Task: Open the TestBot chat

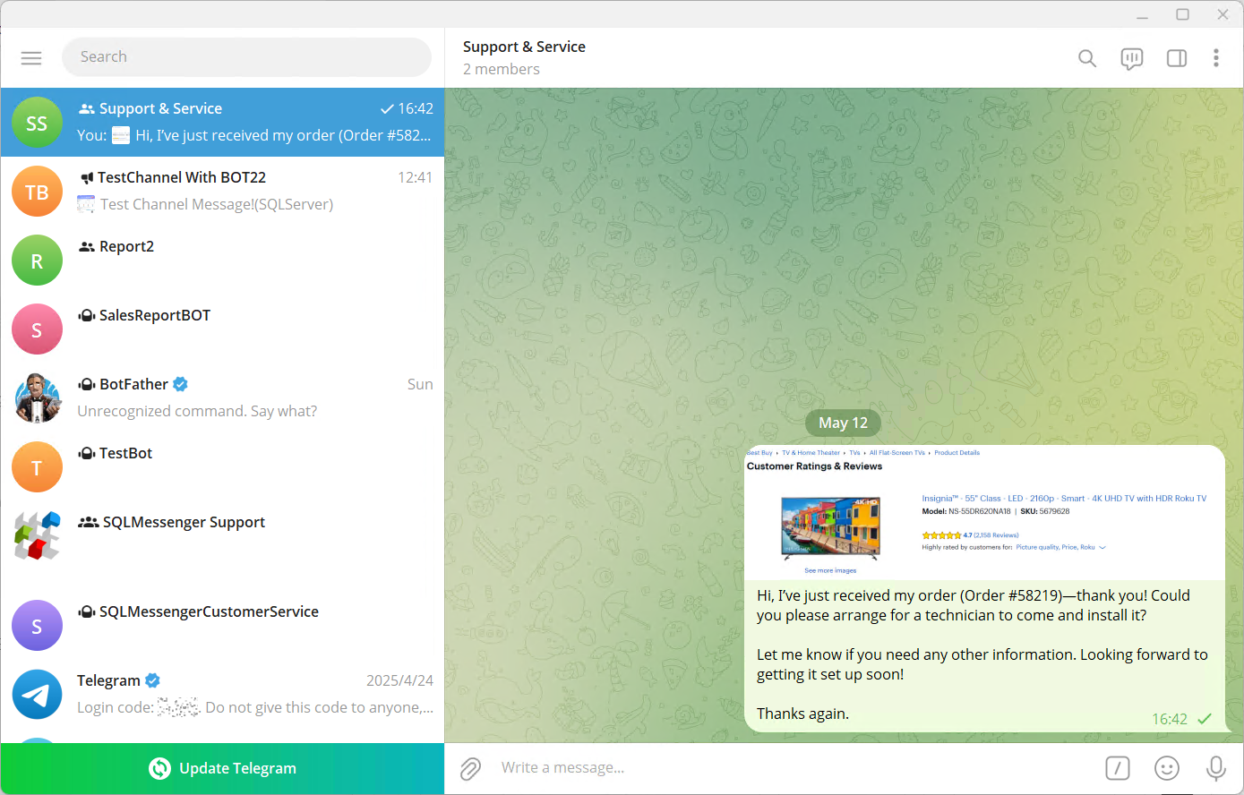Action: 222,466
